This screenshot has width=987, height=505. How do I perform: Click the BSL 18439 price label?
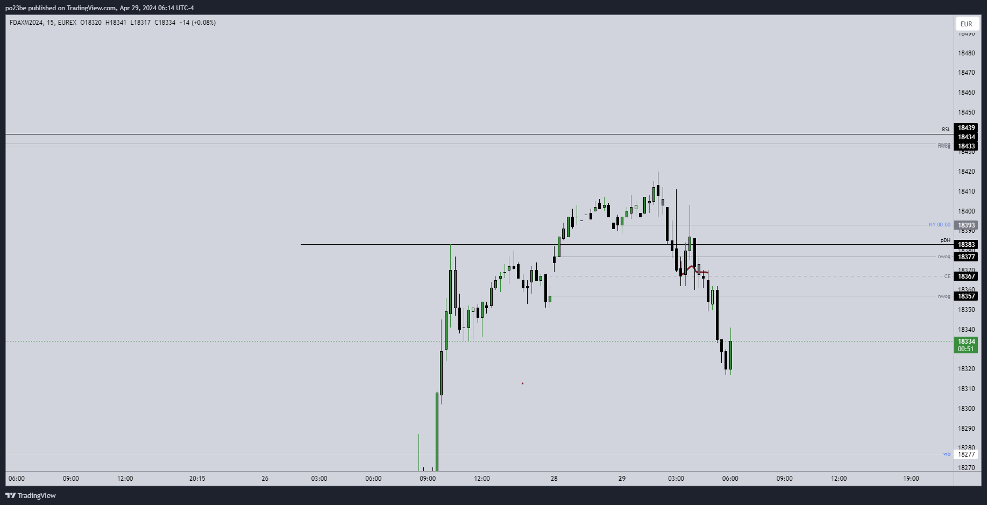click(965, 128)
